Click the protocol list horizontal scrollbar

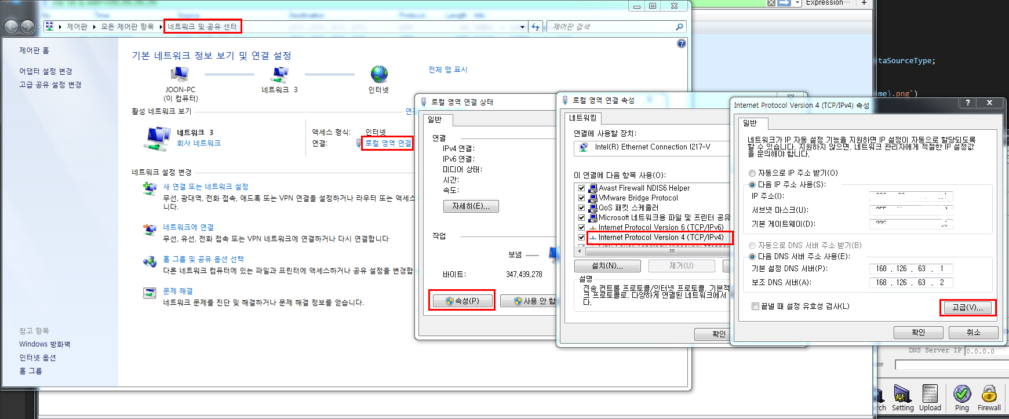[658, 251]
